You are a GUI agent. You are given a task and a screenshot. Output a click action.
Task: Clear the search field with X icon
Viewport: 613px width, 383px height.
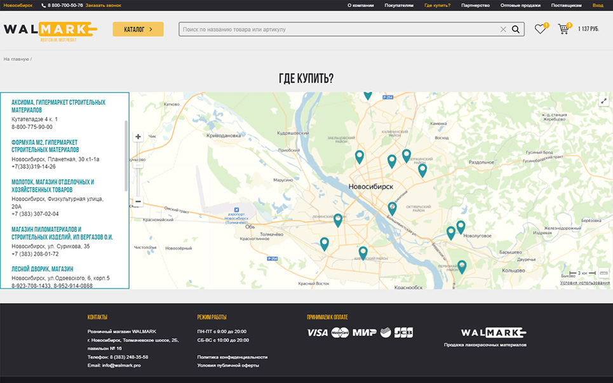point(503,29)
